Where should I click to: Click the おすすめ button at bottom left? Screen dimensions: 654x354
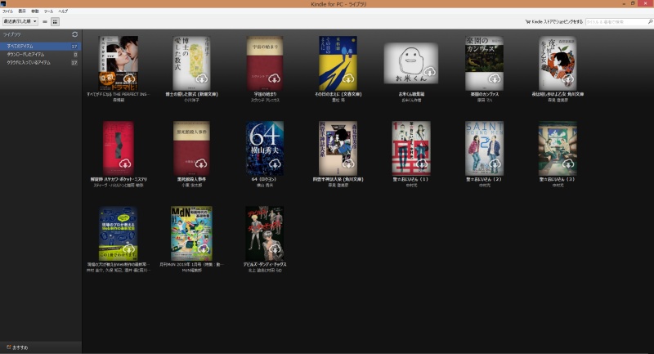tap(18, 347)
